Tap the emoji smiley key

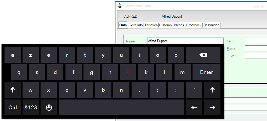pos(49,108)
